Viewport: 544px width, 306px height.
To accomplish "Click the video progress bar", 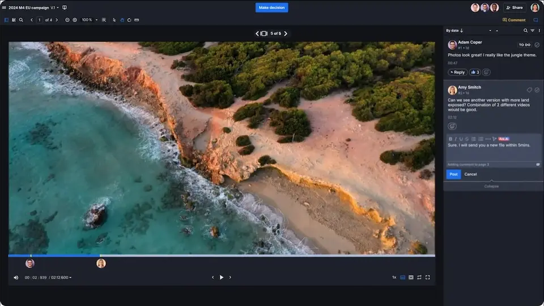I will [227, 256].
